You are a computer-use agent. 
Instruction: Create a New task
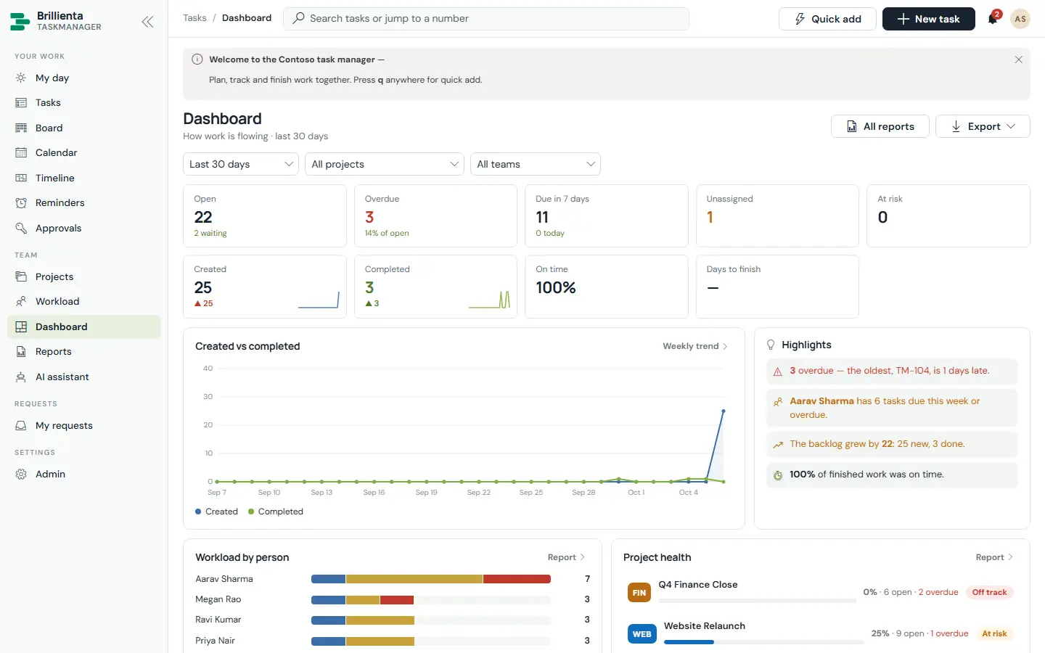[929, 19]
